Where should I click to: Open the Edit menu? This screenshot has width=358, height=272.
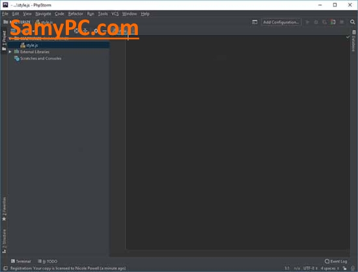[x=16, y=14]
